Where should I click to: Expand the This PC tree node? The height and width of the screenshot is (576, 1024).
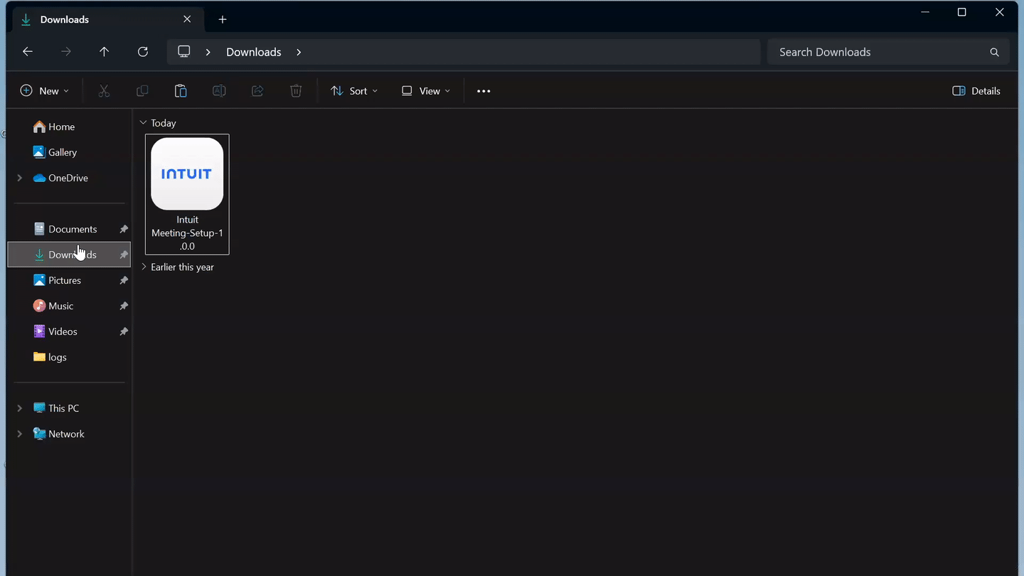pyautogui.click(x=20, y=408)
